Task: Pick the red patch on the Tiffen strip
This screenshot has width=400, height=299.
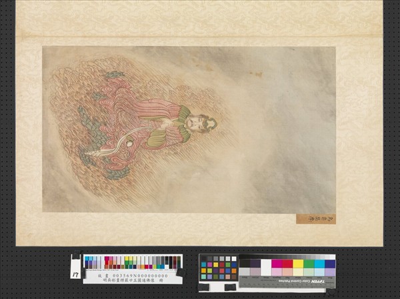Action: tap(287, 264)
